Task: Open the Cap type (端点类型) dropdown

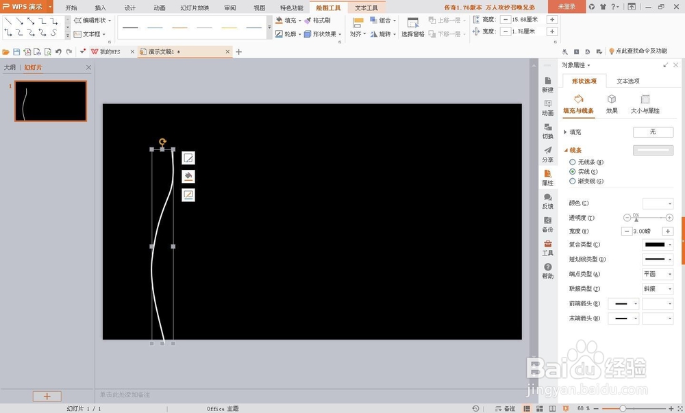Action: point(658,274)
